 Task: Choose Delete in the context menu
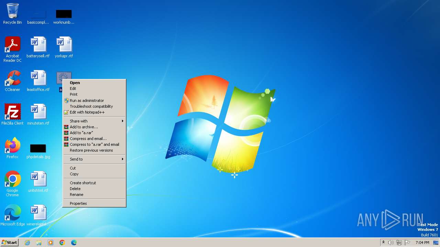pos(95,189)
